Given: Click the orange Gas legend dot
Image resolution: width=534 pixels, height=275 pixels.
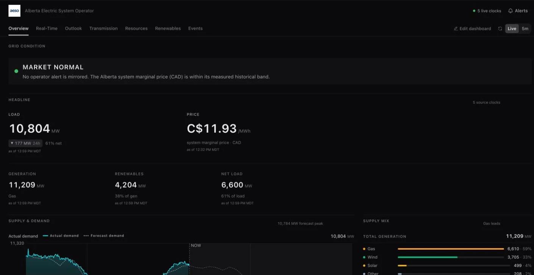Looking at the screenshot, I should [364, 249].
